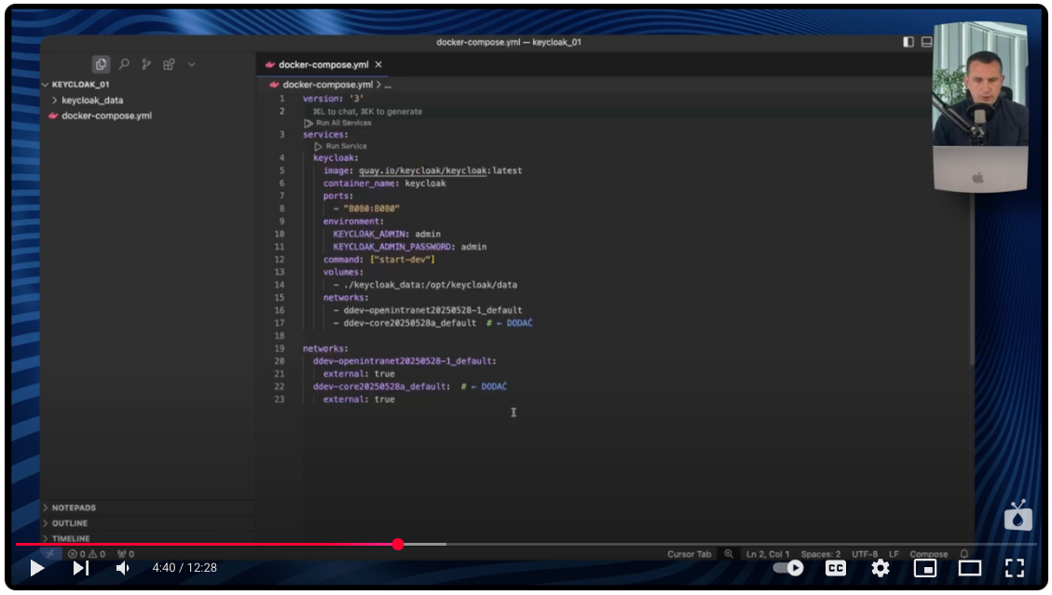
Task: Enter fullscreen mode
Action: (x=1015, y=568)
